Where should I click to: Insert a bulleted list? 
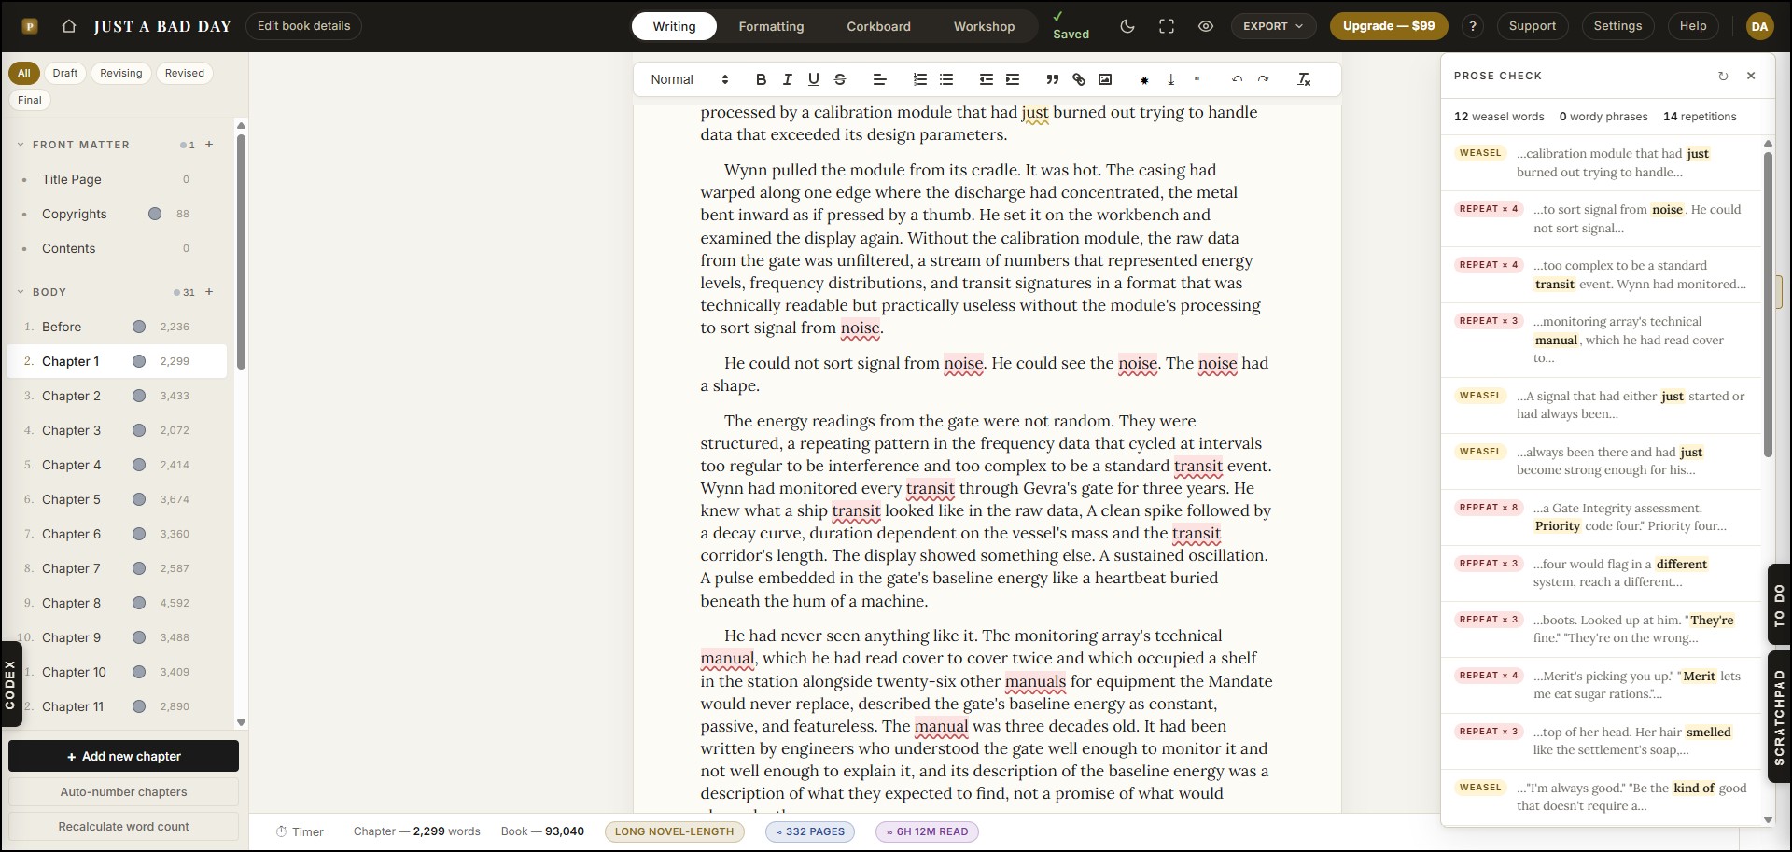point(945,79)
